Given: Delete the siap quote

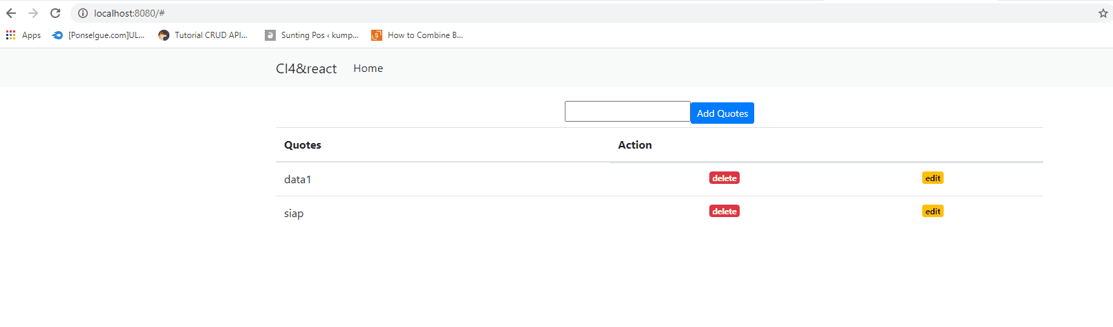Looking at the screenshot, I should (724, 212).
